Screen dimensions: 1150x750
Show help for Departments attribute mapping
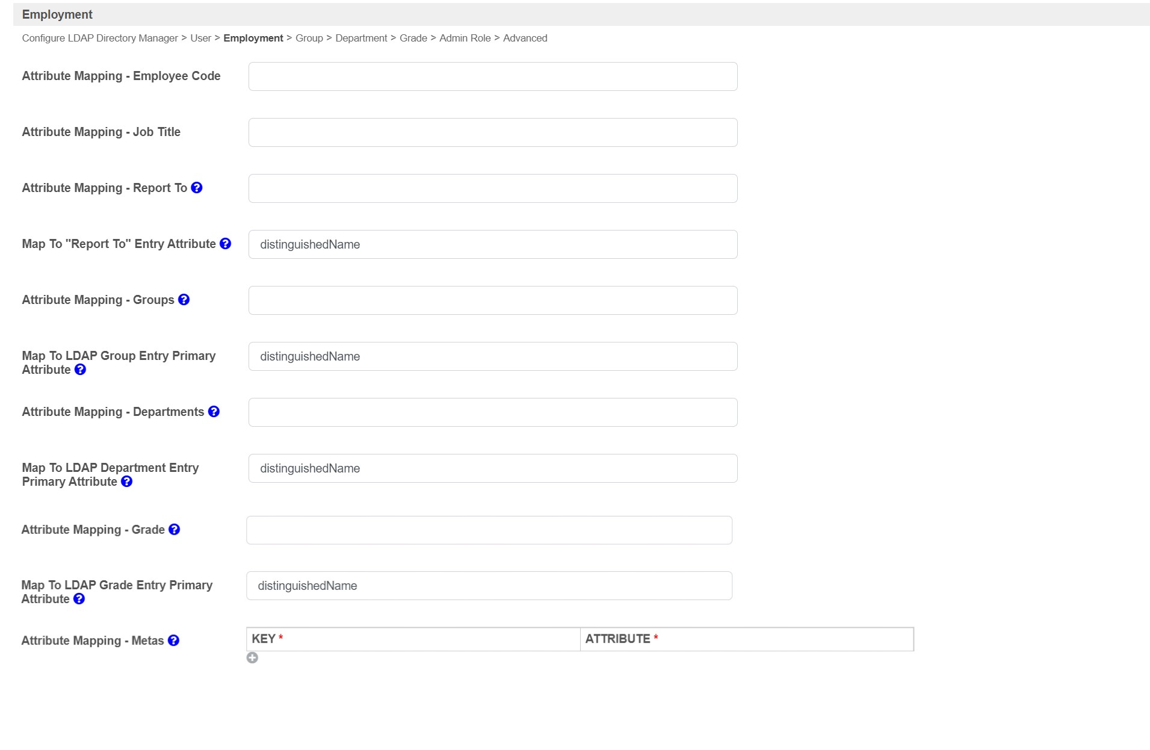pos(214,412)
